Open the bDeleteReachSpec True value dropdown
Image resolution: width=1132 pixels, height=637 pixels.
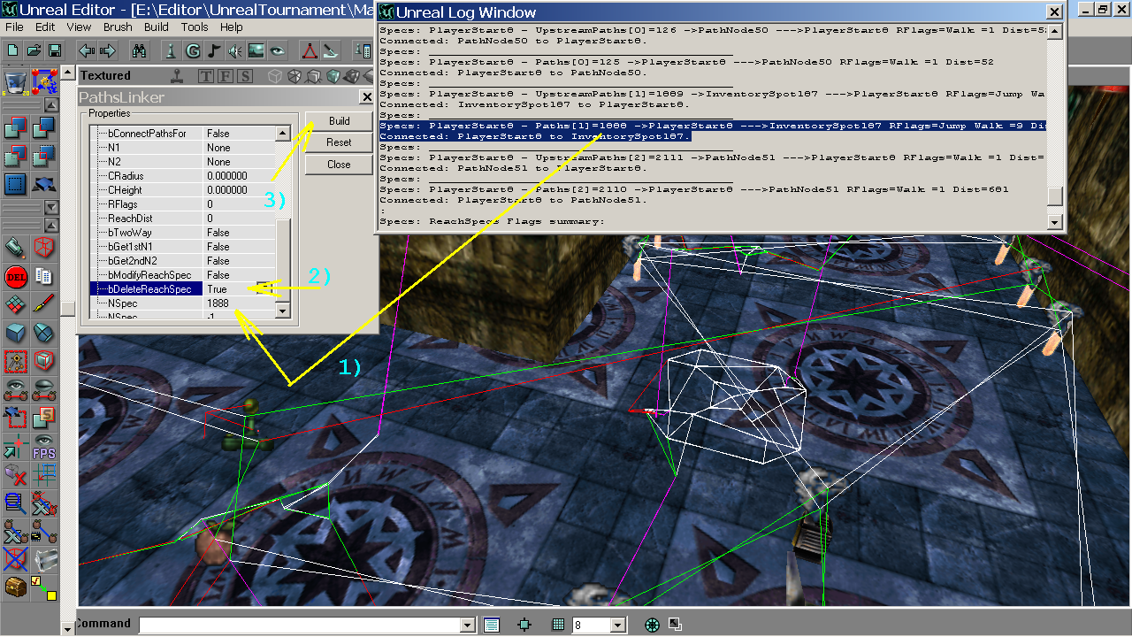(x=264, y=288)
